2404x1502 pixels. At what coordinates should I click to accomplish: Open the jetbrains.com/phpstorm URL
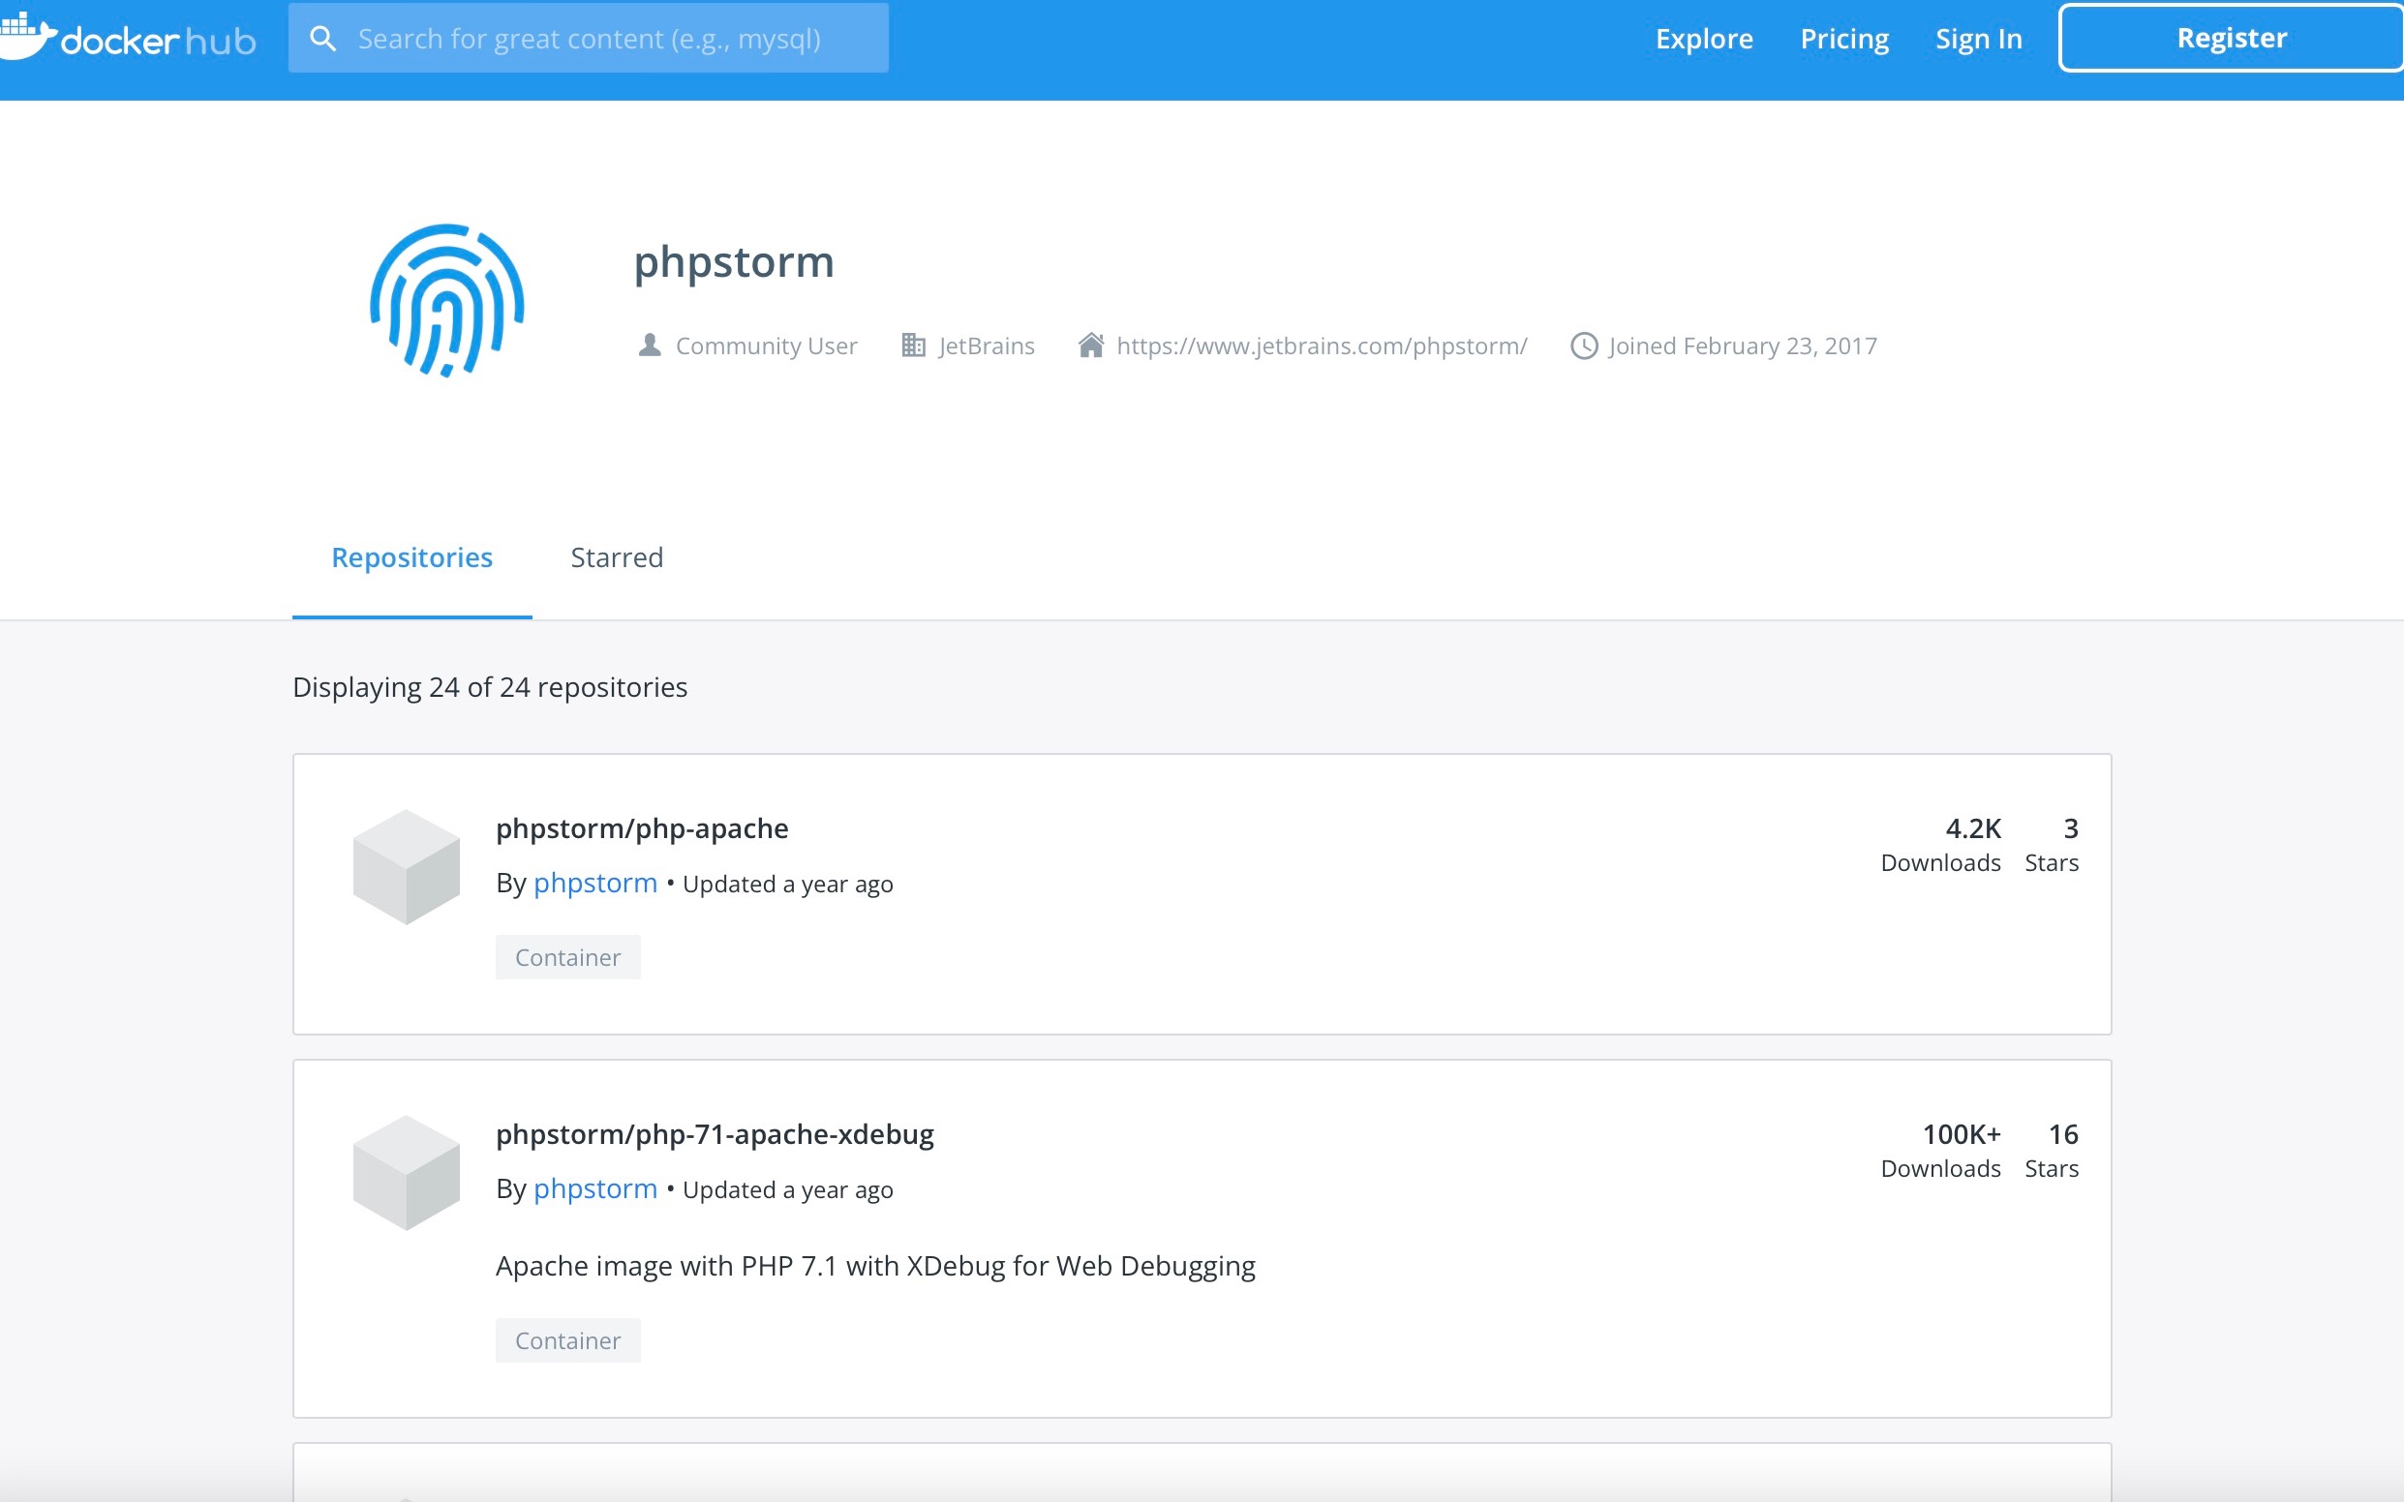click(1321, 345)
